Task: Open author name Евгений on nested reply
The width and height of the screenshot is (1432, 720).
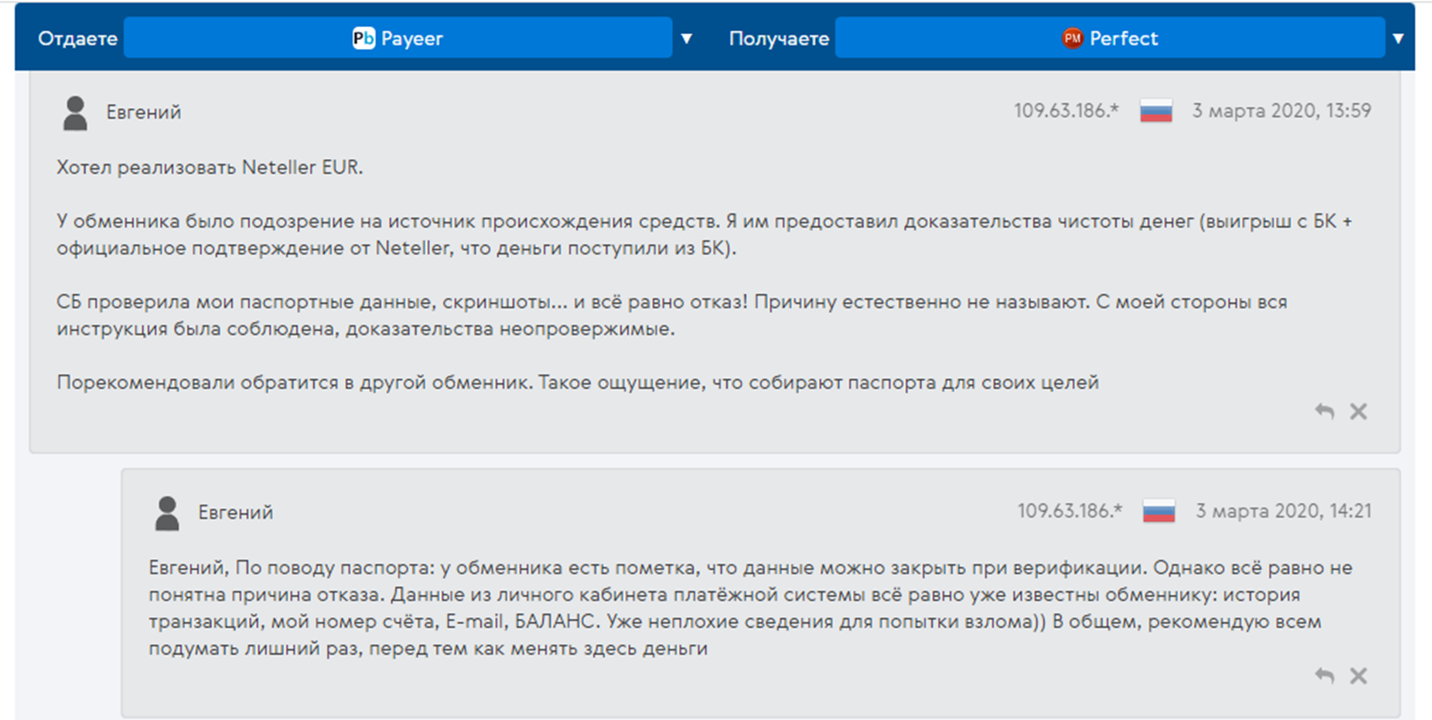Action: click(235, 512)
